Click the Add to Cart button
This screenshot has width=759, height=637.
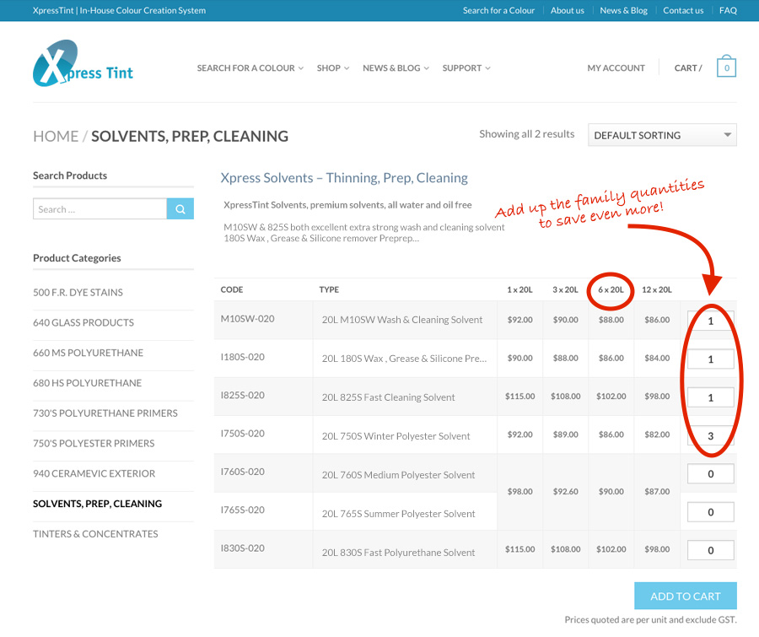click(x=686, y=596)
